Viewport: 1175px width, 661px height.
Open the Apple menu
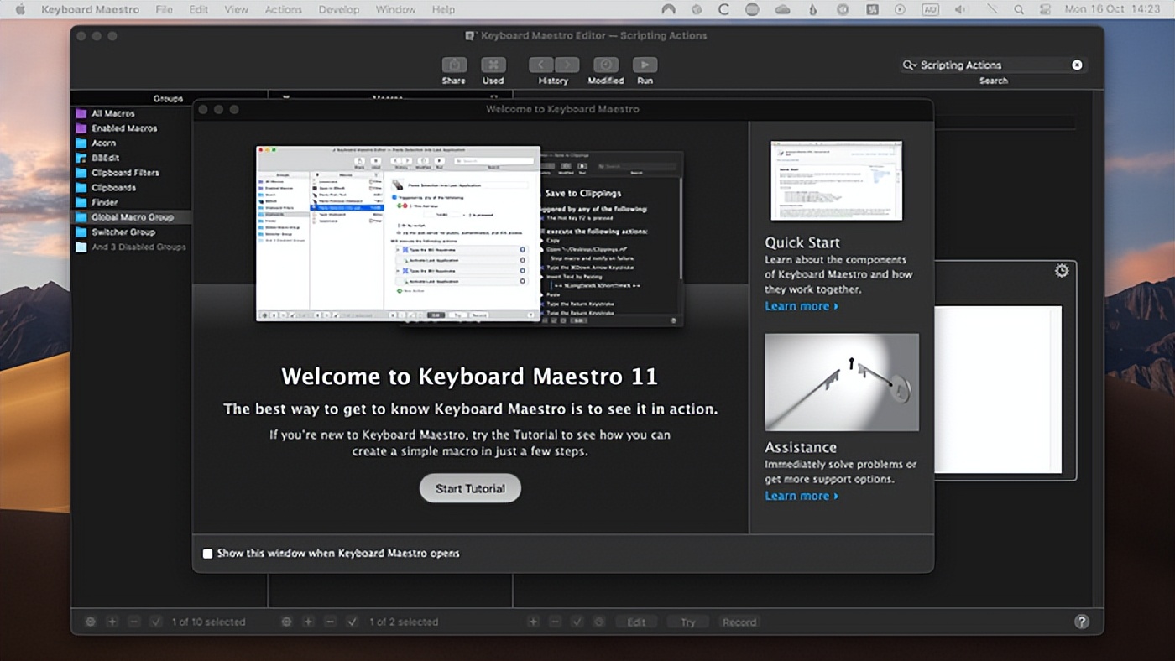pyautogui.click(x=21, y=10)
